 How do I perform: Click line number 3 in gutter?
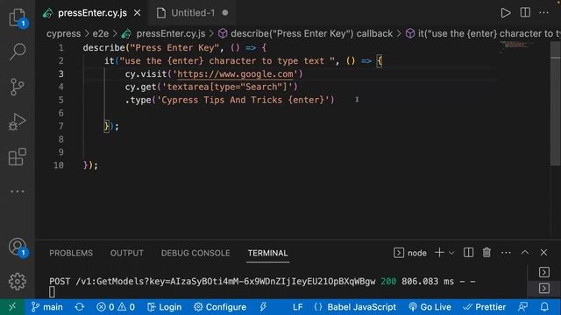coord(60,73)
